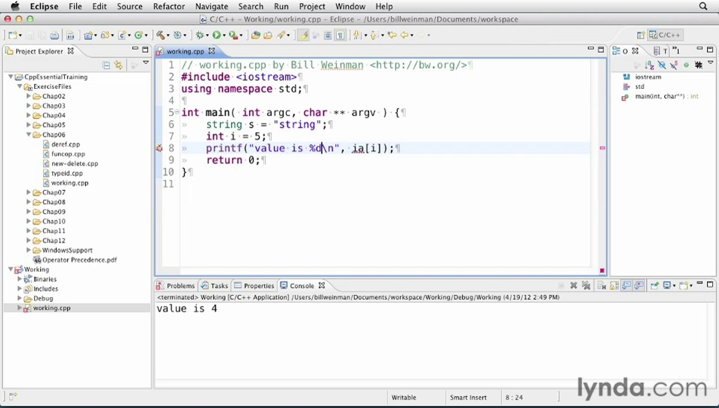
Task: Toggle Hide Static Members in Outline
Action: pyautogui.click(x=674, y=65)
